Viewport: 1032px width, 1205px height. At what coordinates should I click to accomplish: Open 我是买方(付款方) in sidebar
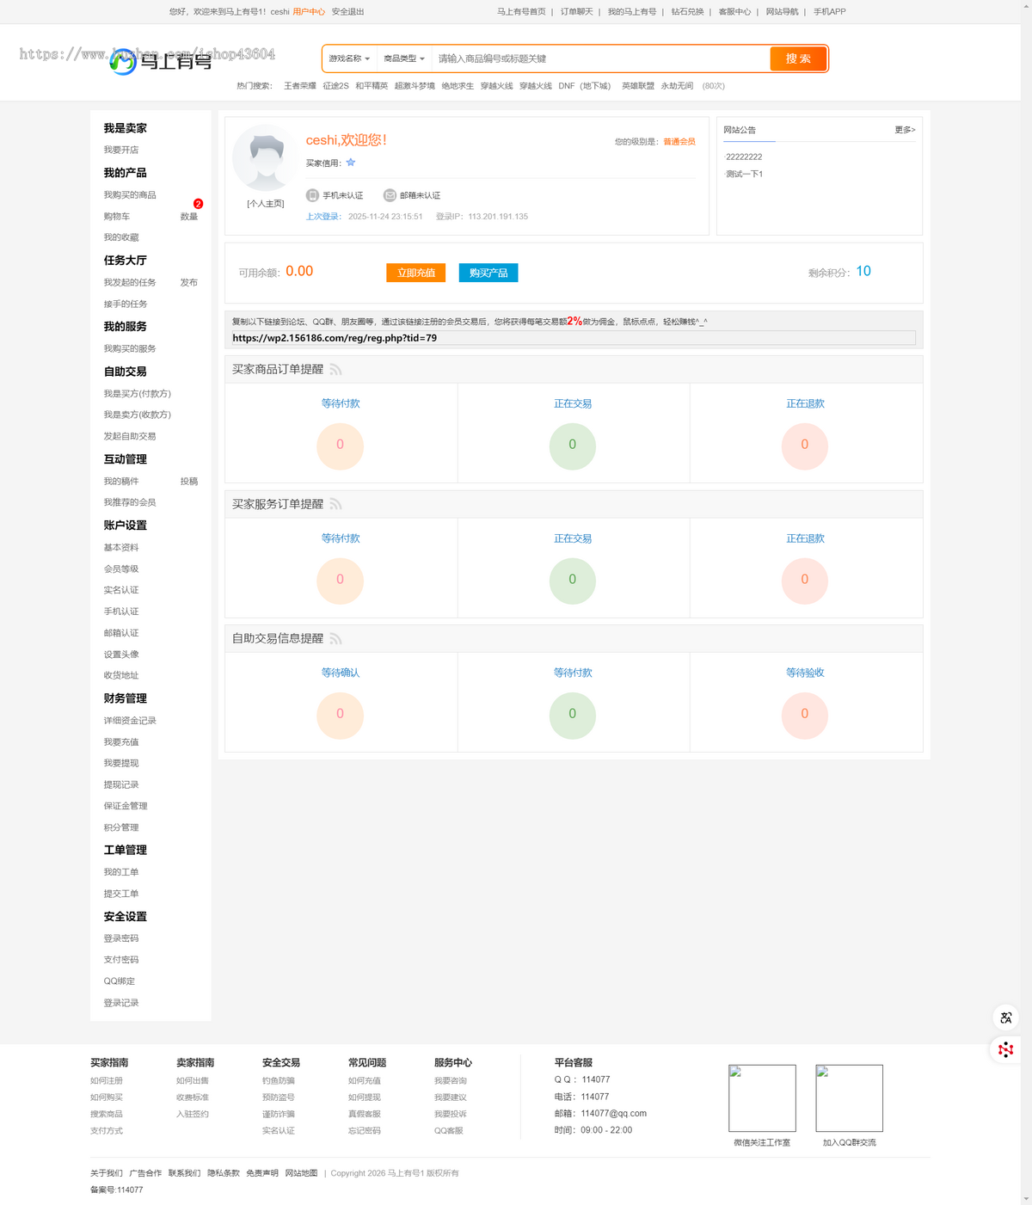138,394
